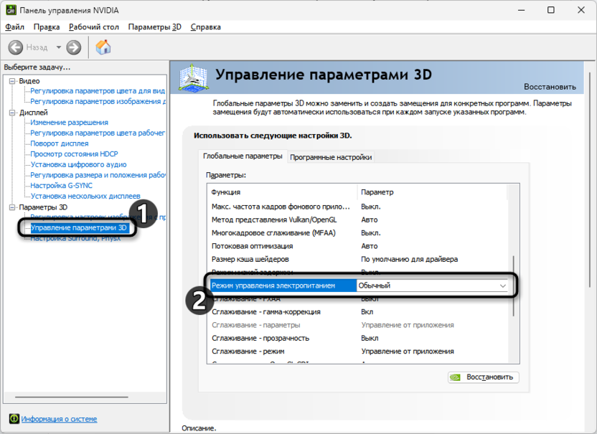This screenshot has width=597, height=434.
Task: Open the Параметры 3D menu
Action: pyautogui.click(x=154, y=27)
